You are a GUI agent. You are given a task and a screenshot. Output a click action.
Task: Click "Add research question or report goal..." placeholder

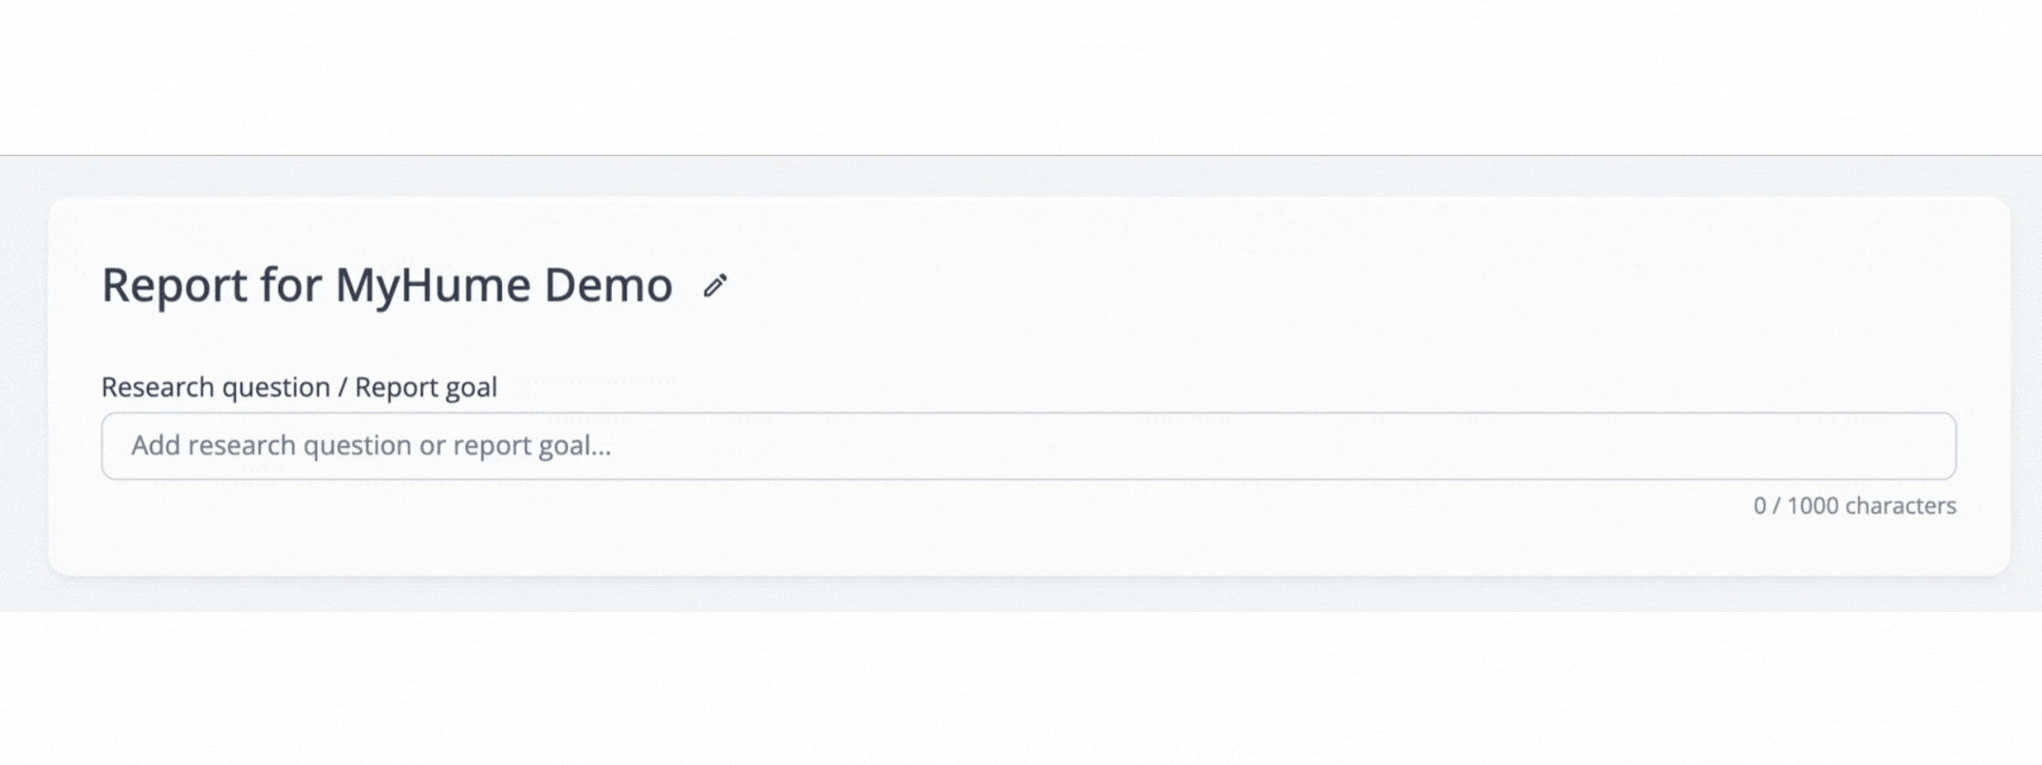point(371,446)
